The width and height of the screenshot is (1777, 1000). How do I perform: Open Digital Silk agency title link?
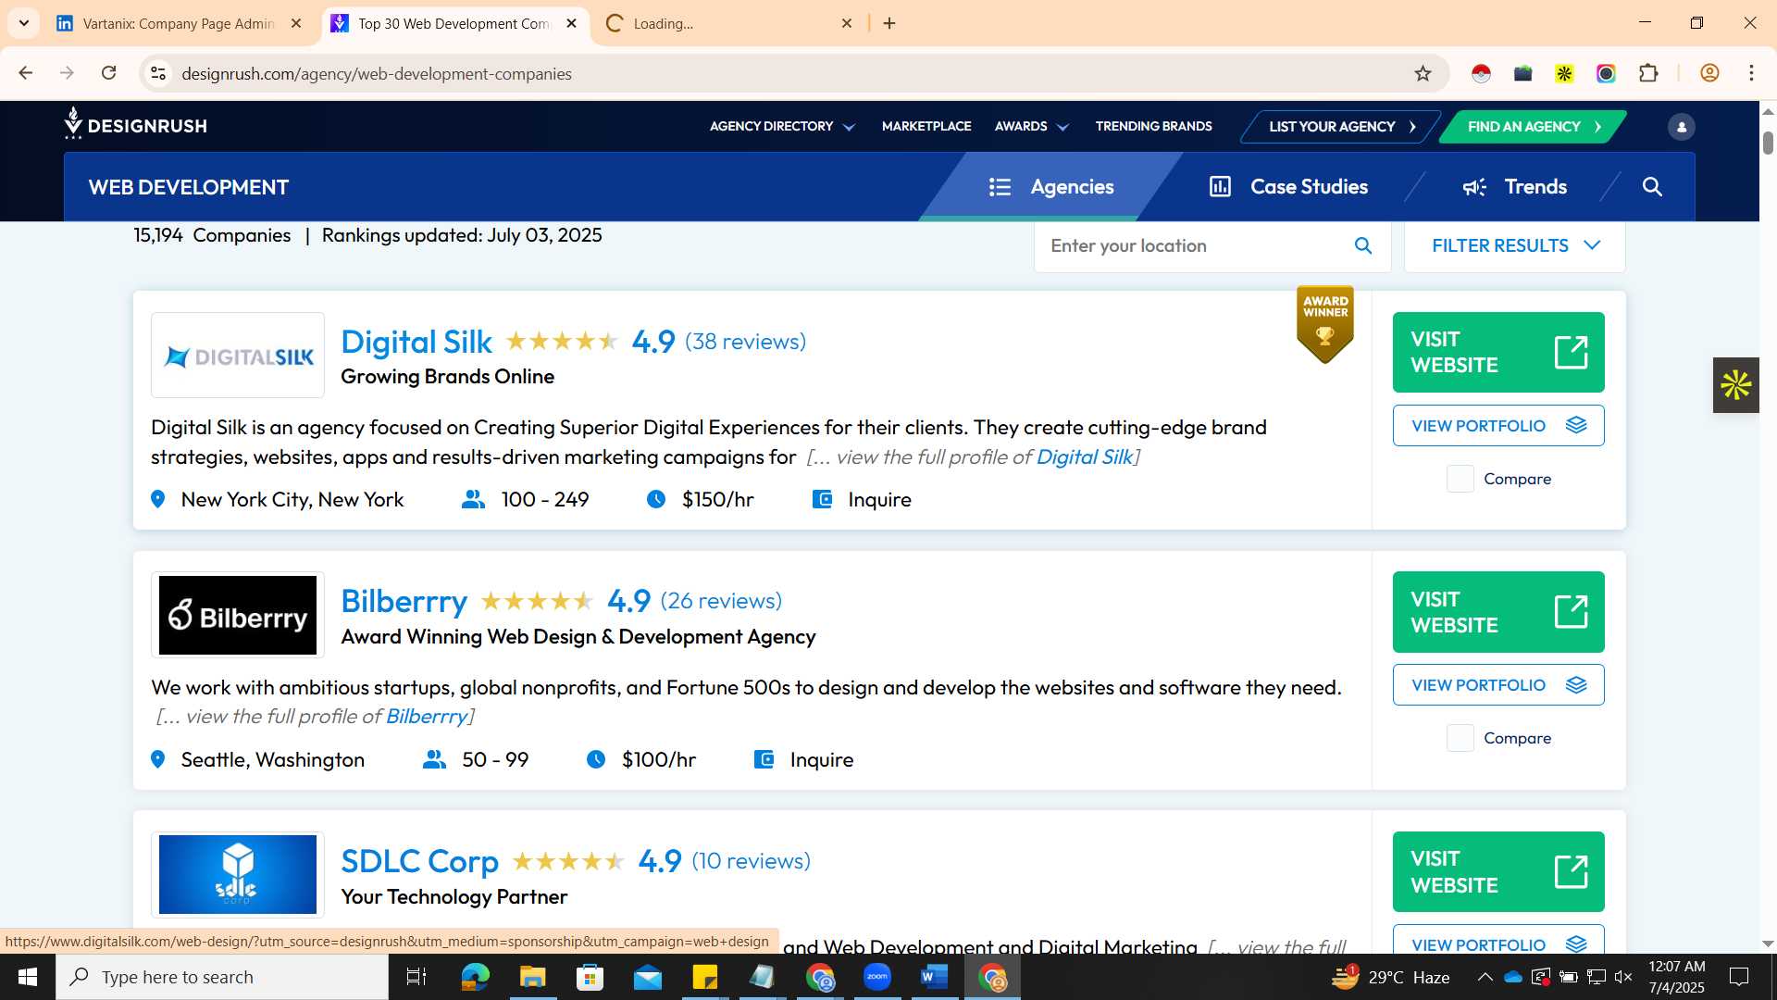(416, 342)
